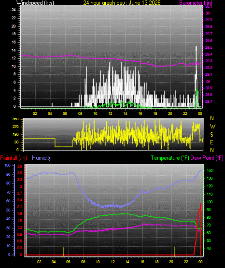Click the blue "100" humidity axis value
Viewport: 225px width, 268px height.
(x=7, y=166)
